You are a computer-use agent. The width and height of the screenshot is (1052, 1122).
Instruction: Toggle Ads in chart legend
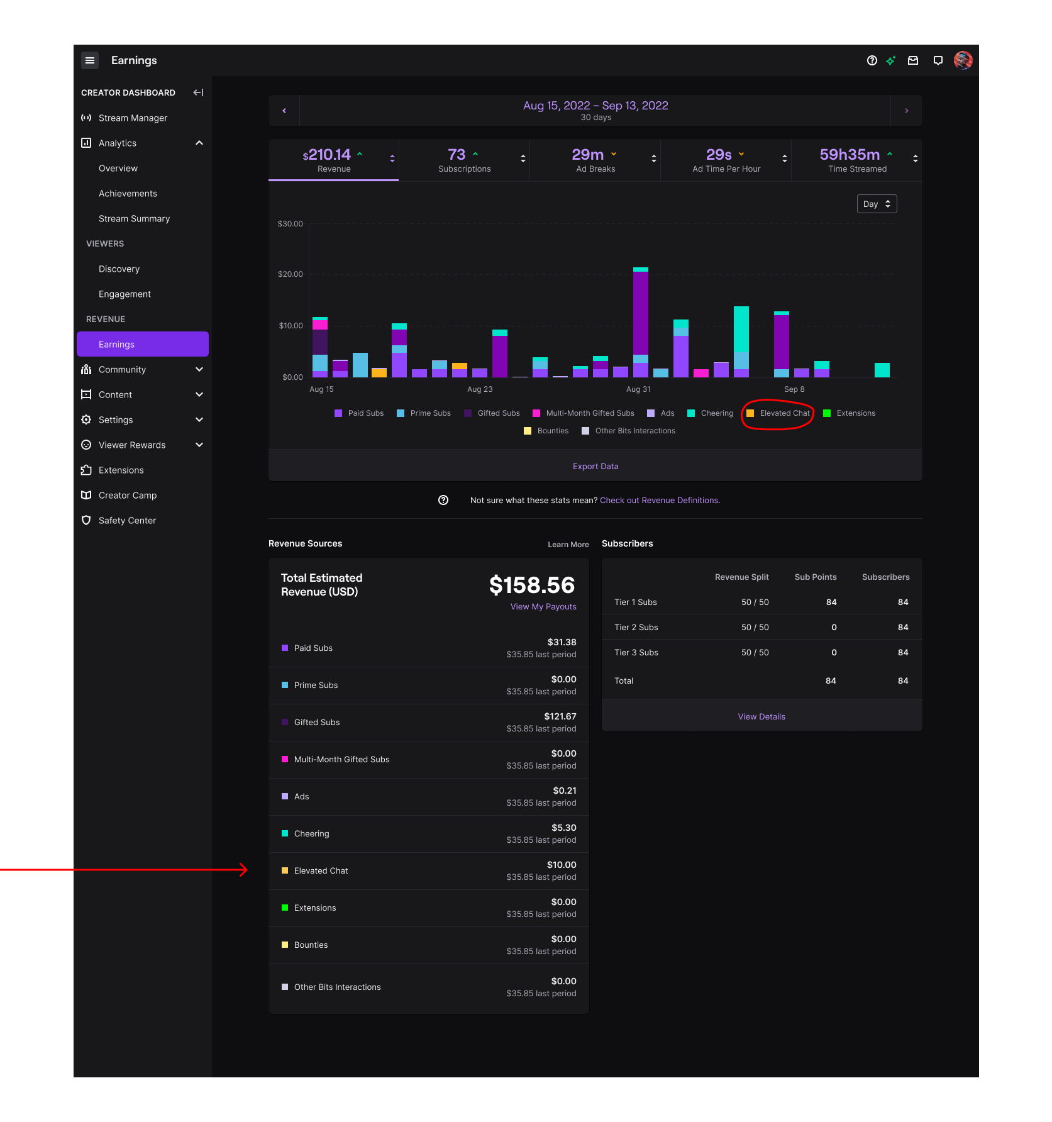[x=661, y=413]
